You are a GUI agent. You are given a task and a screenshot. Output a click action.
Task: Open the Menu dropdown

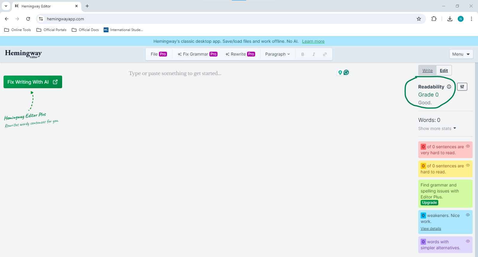coord(461,54)
